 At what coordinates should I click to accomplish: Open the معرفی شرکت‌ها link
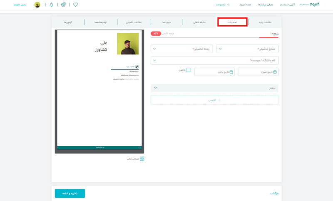click(x=266, y=5)
